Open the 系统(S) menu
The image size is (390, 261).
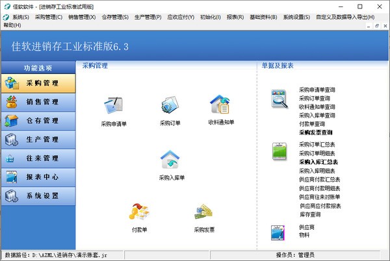click(21, 17)
